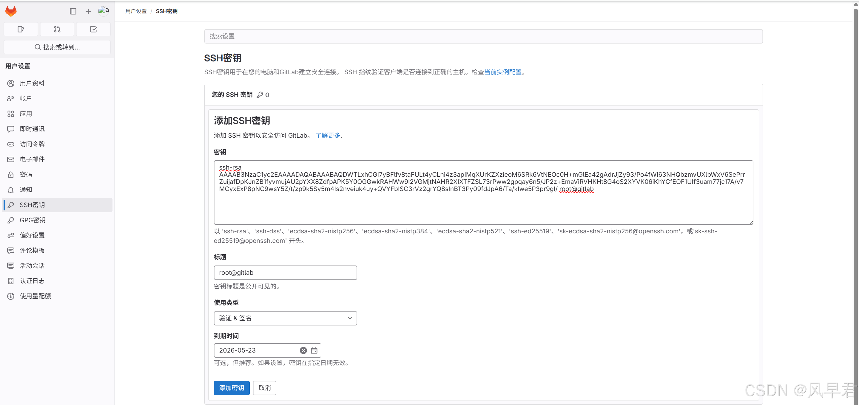Click the 添加密钥 button
Image resolution: width=859 pixels, height=405 pixels.
click(232, 388)
